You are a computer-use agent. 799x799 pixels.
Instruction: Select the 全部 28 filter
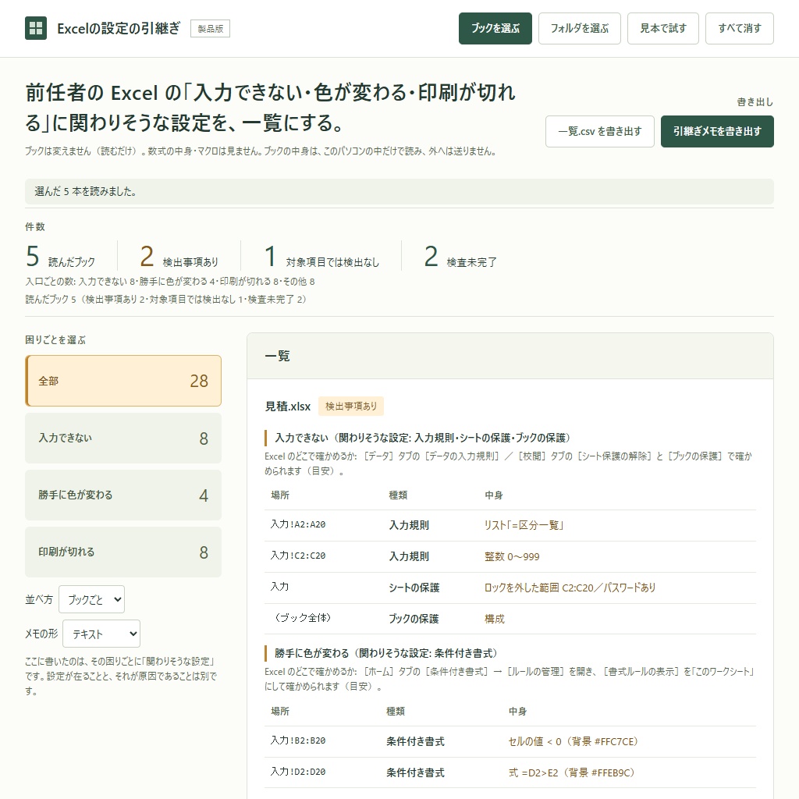pos(123,381)
